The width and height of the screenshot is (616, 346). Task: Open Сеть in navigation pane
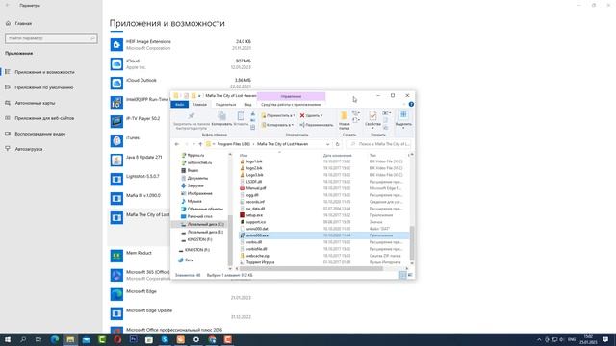(x=189, y=260)
